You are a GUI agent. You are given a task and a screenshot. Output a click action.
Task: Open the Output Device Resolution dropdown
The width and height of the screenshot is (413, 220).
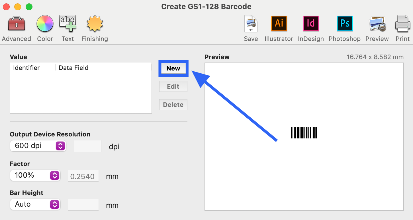38,146
